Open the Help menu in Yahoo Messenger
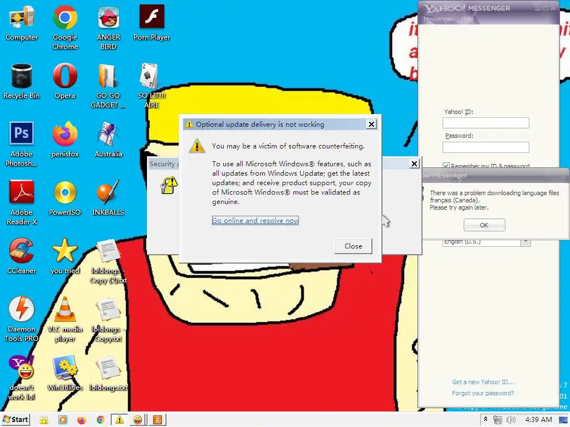 [x=467, y=19]
